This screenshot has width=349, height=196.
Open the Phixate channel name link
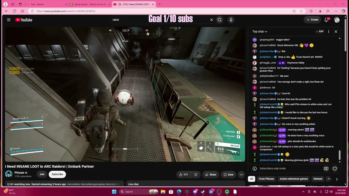[x=19, y=173]
